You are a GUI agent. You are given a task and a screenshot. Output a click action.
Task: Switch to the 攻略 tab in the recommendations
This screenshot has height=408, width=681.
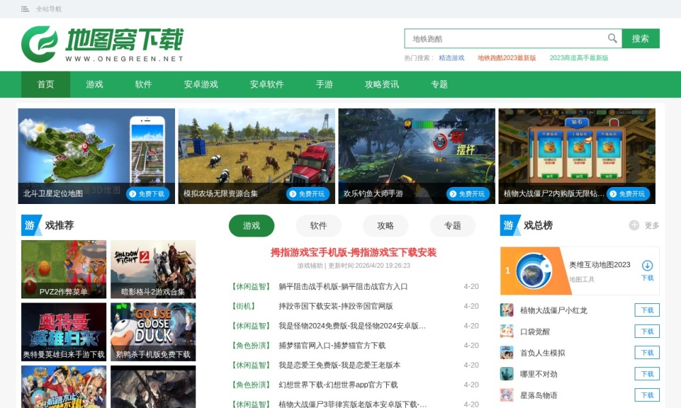tap(385, 225)
